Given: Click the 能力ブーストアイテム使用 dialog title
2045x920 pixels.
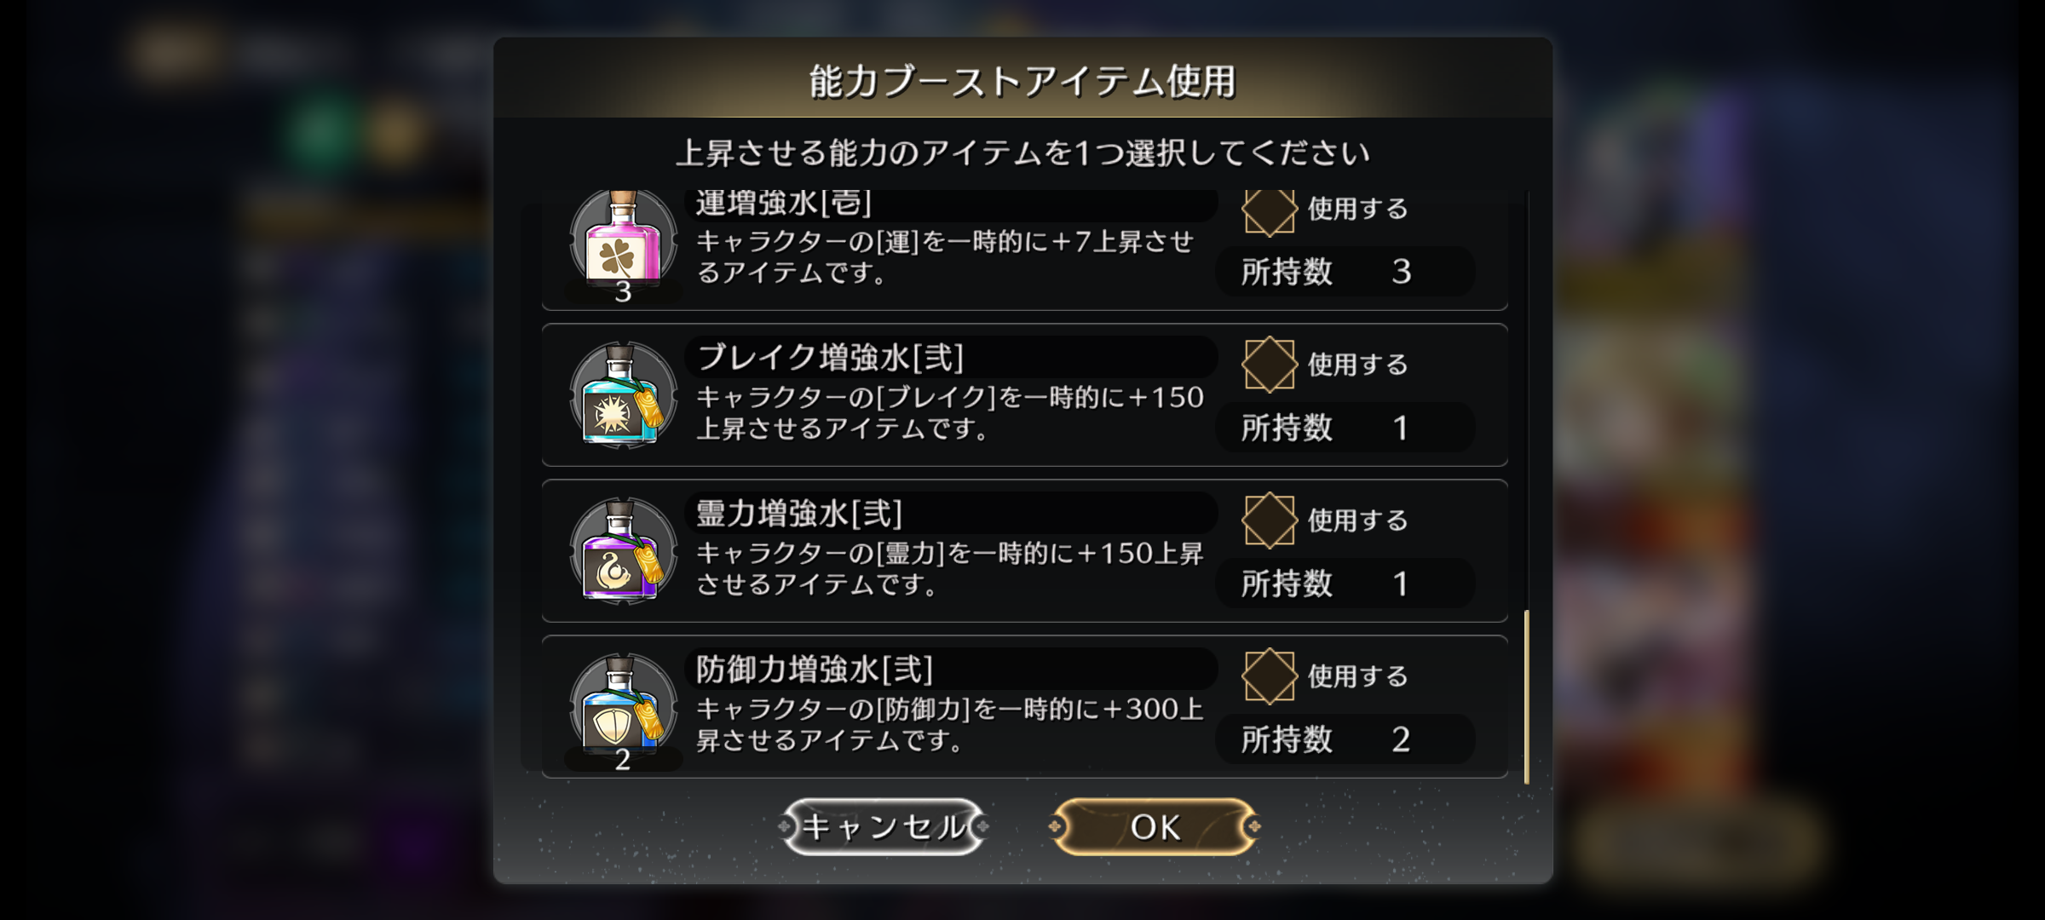Looking at the screenshot, I should (x=1022, y=82).
